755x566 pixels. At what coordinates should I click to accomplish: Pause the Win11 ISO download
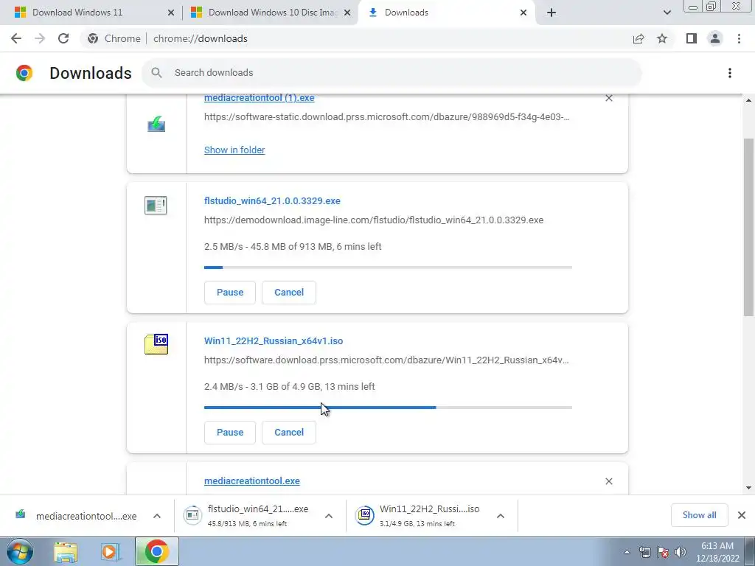click(x=230, y=432)
